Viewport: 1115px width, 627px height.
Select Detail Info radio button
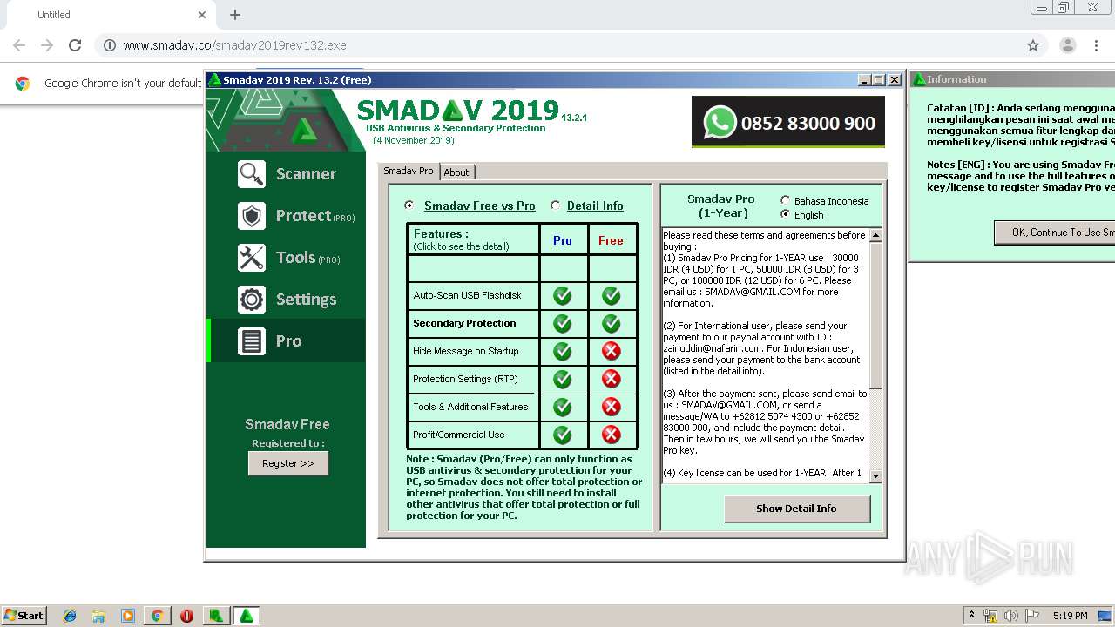(556, 206)
